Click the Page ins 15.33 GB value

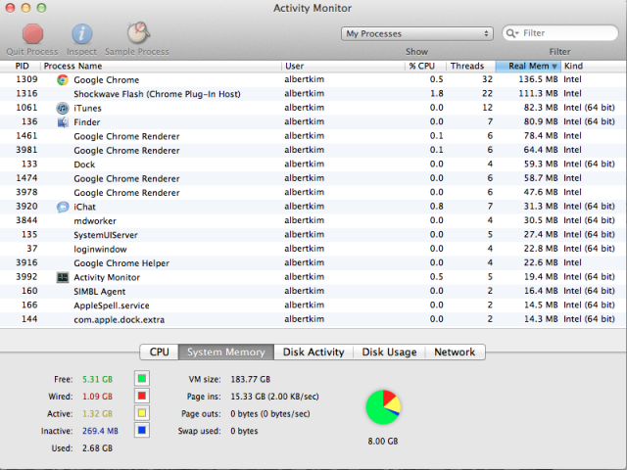[274, 397]
